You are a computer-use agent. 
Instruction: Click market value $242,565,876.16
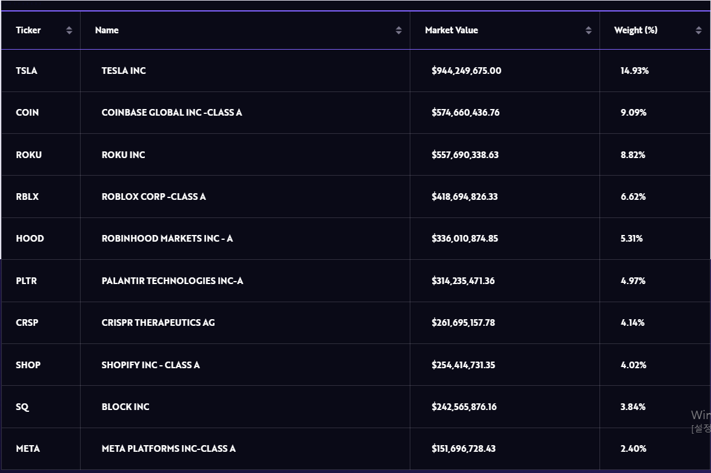coord(464,407)
